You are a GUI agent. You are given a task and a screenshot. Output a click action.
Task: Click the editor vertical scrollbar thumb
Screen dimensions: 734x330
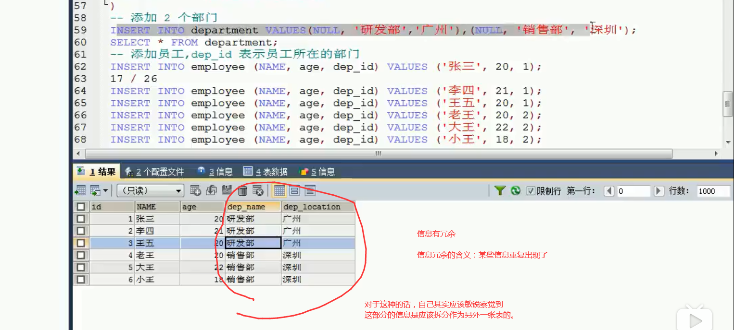(x=728, y=105)
